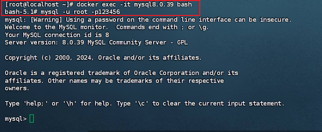
Task: Click the '[root@localhost ~]#' shell prompt
Action: 39,4
